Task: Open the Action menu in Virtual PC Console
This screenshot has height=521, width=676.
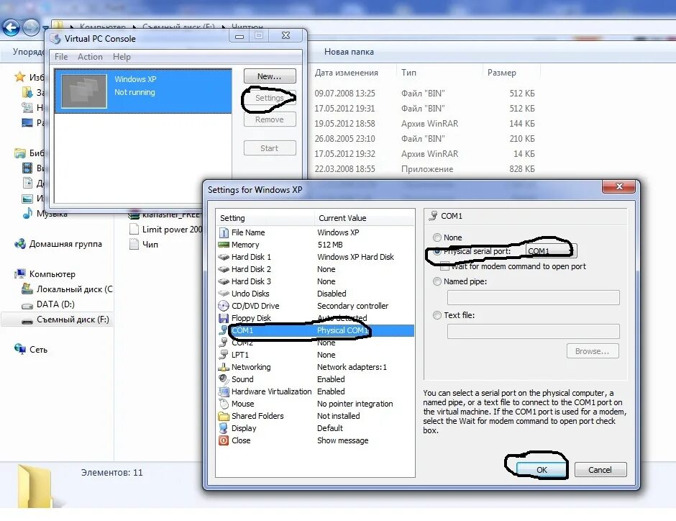Action: [x=90, y=57]
